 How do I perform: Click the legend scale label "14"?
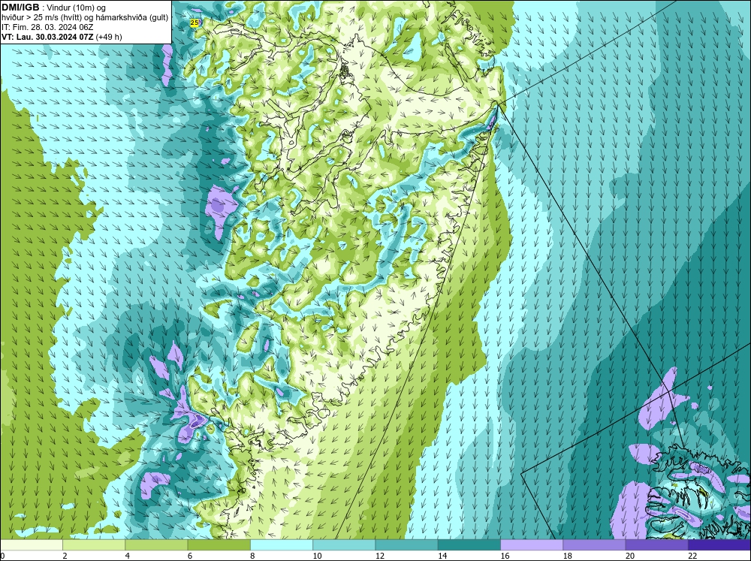(442, 556)
